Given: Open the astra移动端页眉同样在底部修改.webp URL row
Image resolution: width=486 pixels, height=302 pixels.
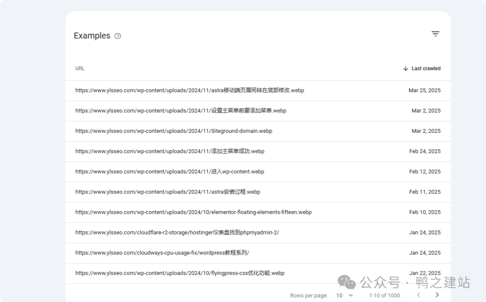Looking at the screenshot, I should click(x=189, y=90).
